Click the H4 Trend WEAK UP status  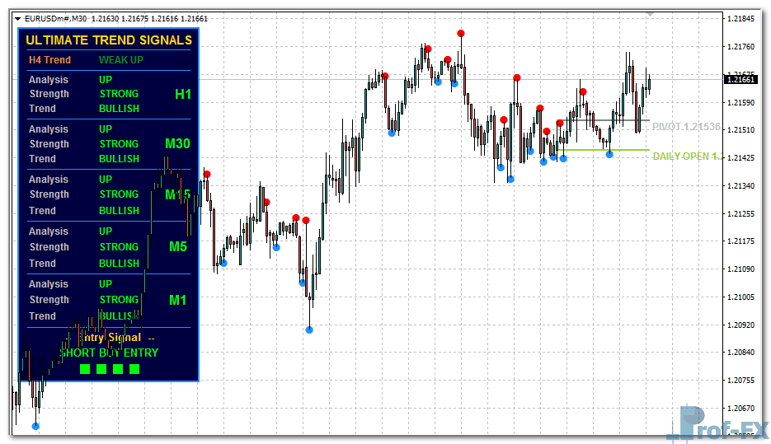(x=120, y=59)
